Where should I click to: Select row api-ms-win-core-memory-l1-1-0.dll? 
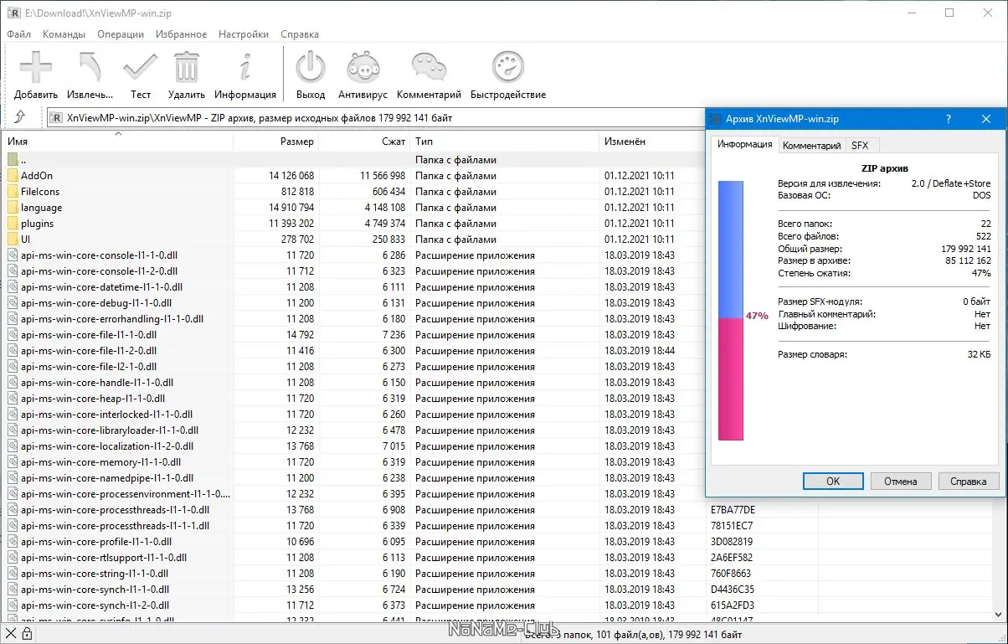tap(355, 462)
